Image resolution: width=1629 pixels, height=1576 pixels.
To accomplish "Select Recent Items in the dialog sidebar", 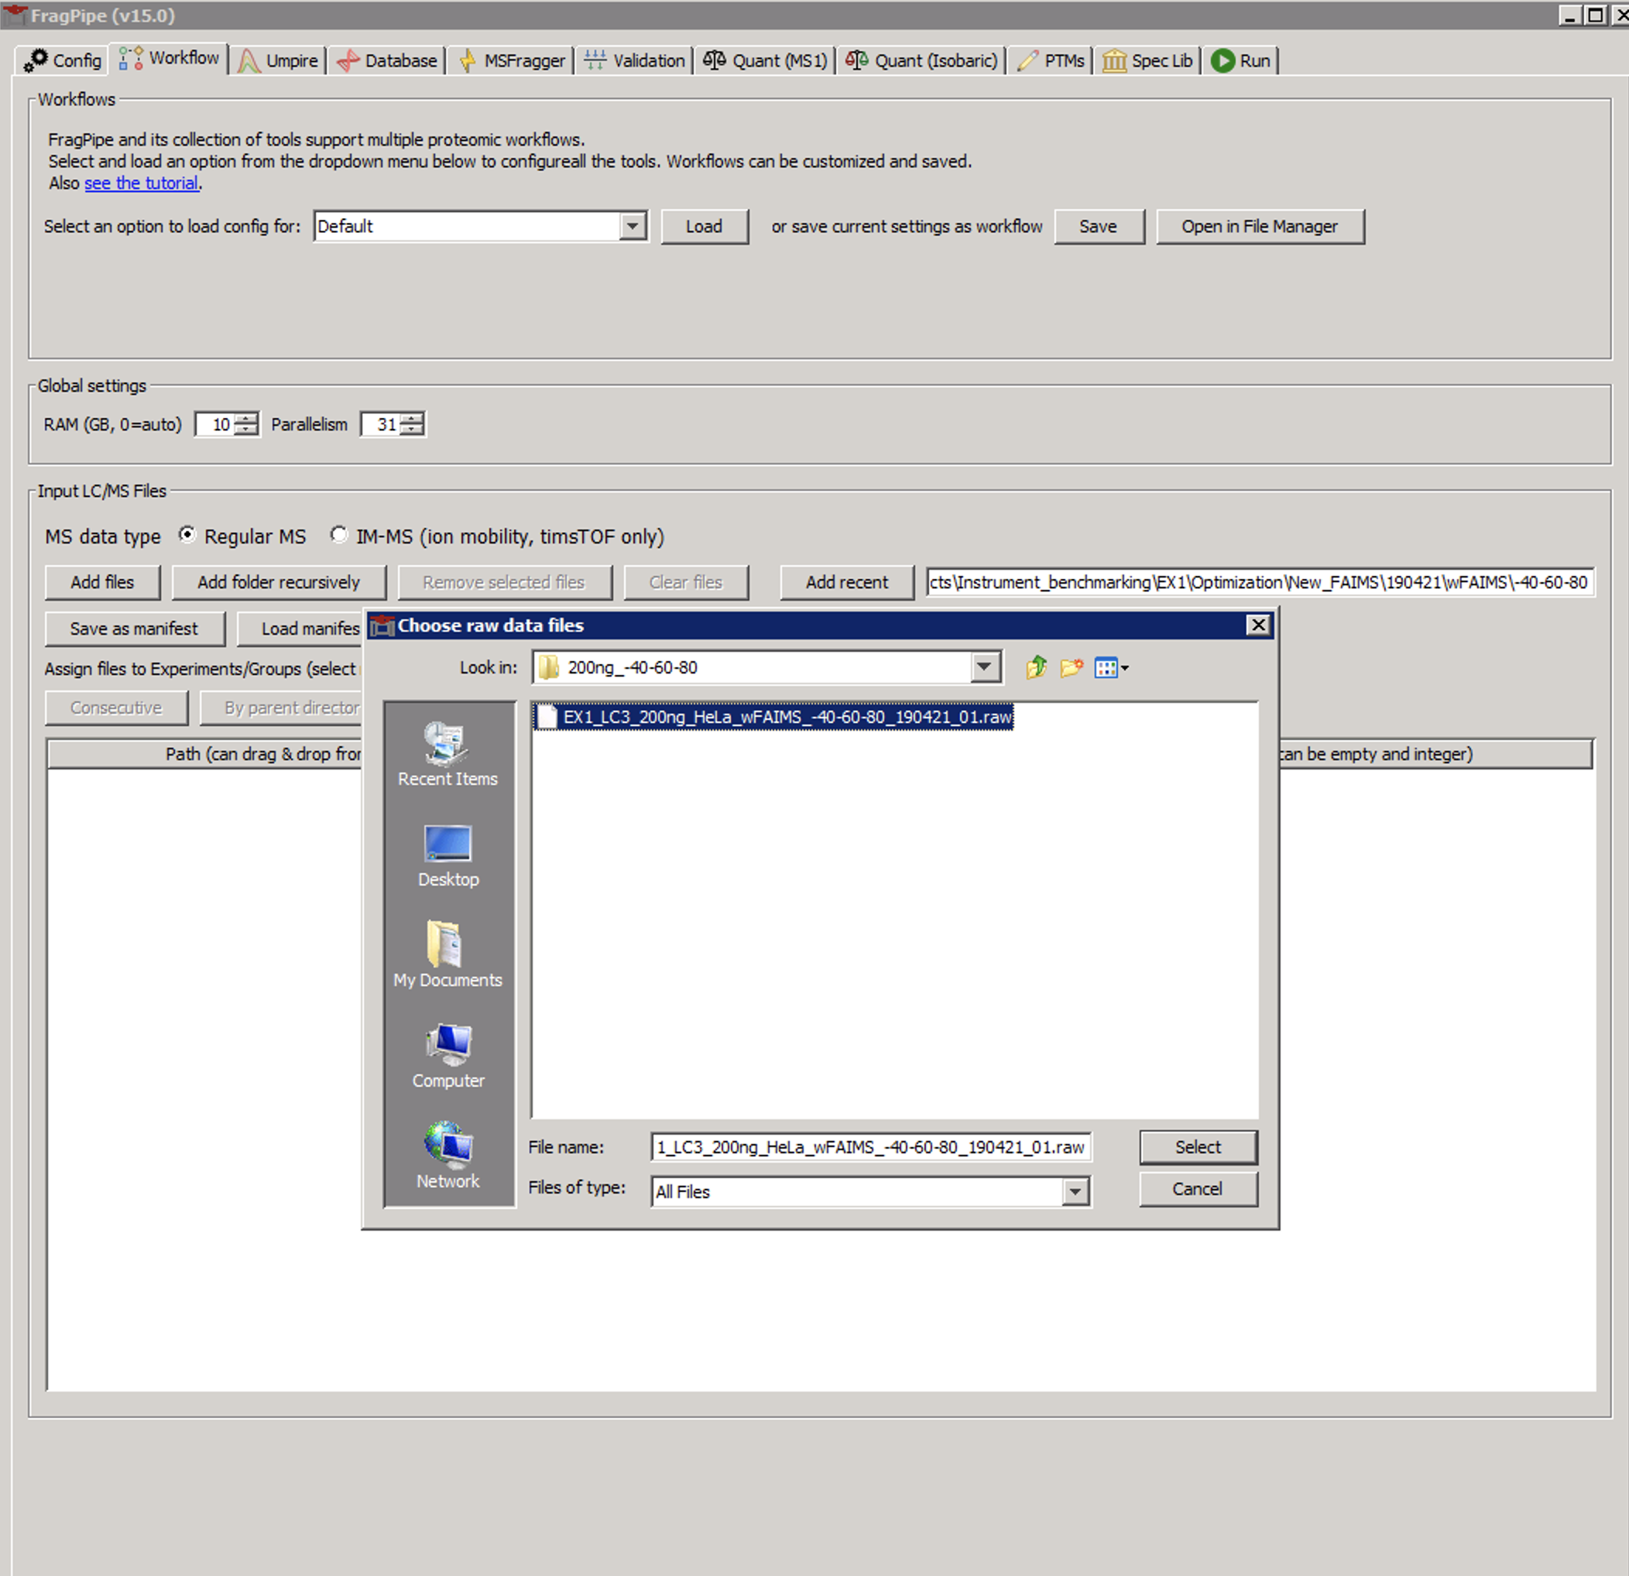I will pos(448,752).
